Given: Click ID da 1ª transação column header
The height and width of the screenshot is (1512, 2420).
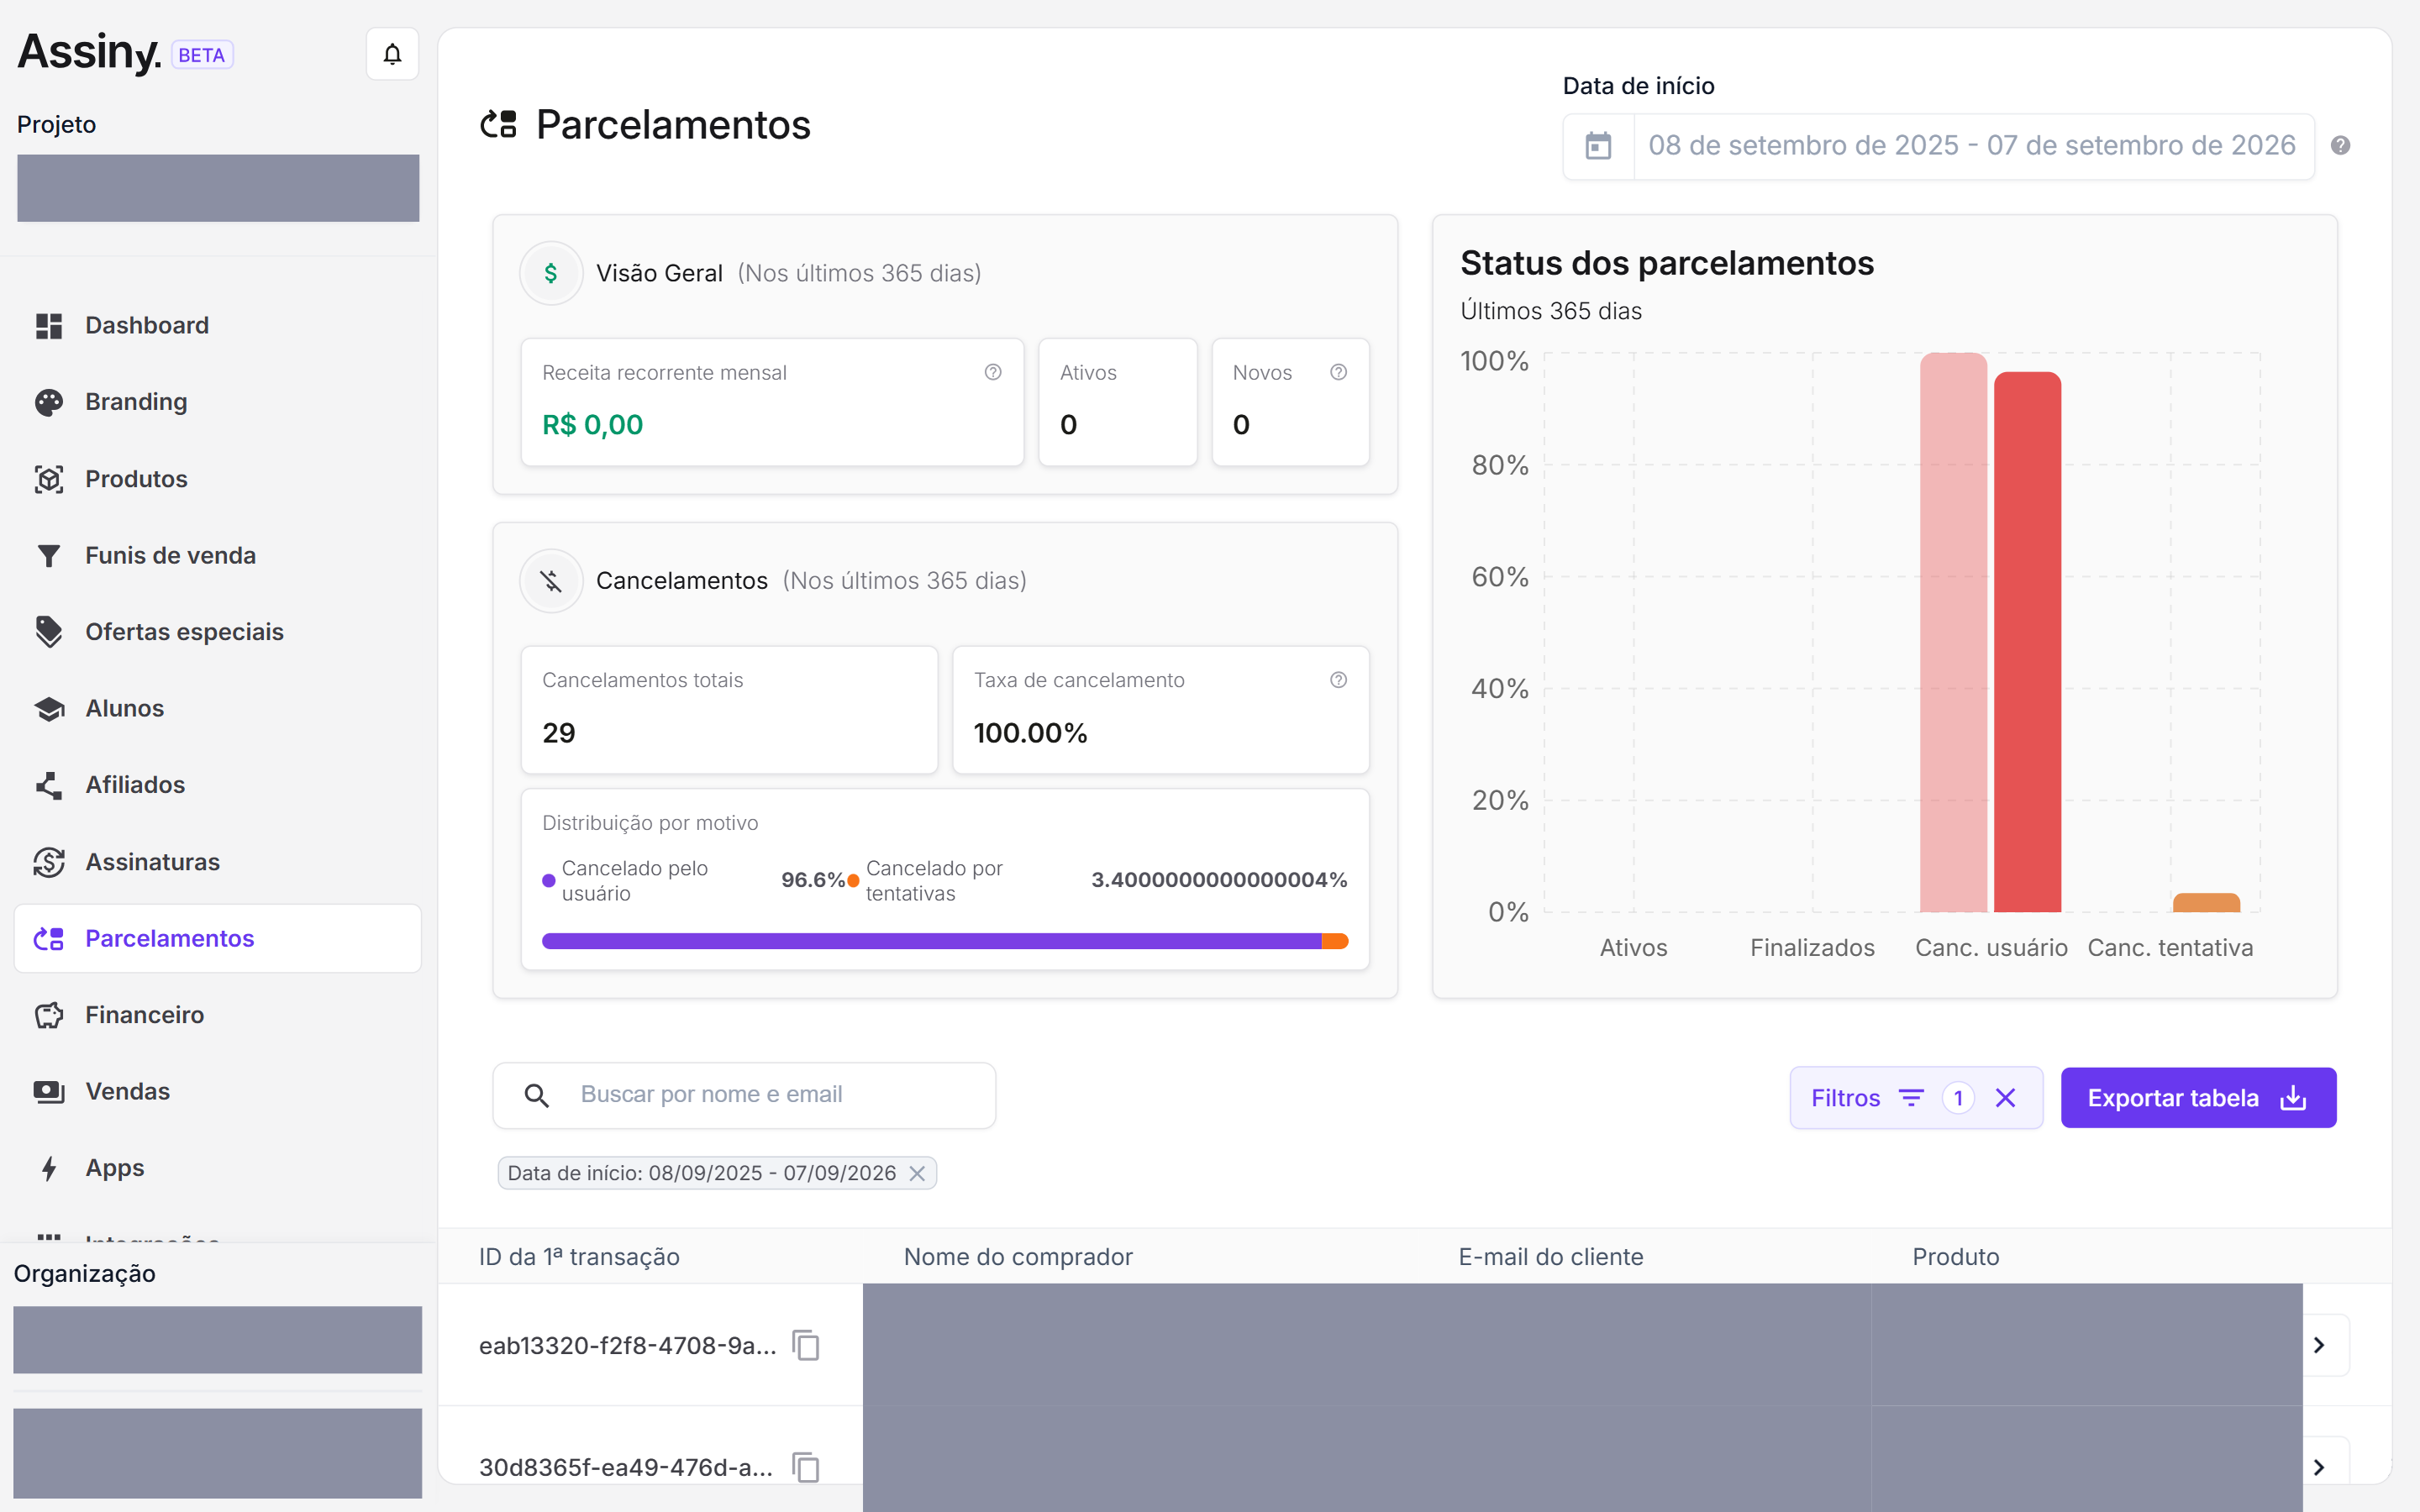Looking at the screenshot, I should click(579, 1257).
